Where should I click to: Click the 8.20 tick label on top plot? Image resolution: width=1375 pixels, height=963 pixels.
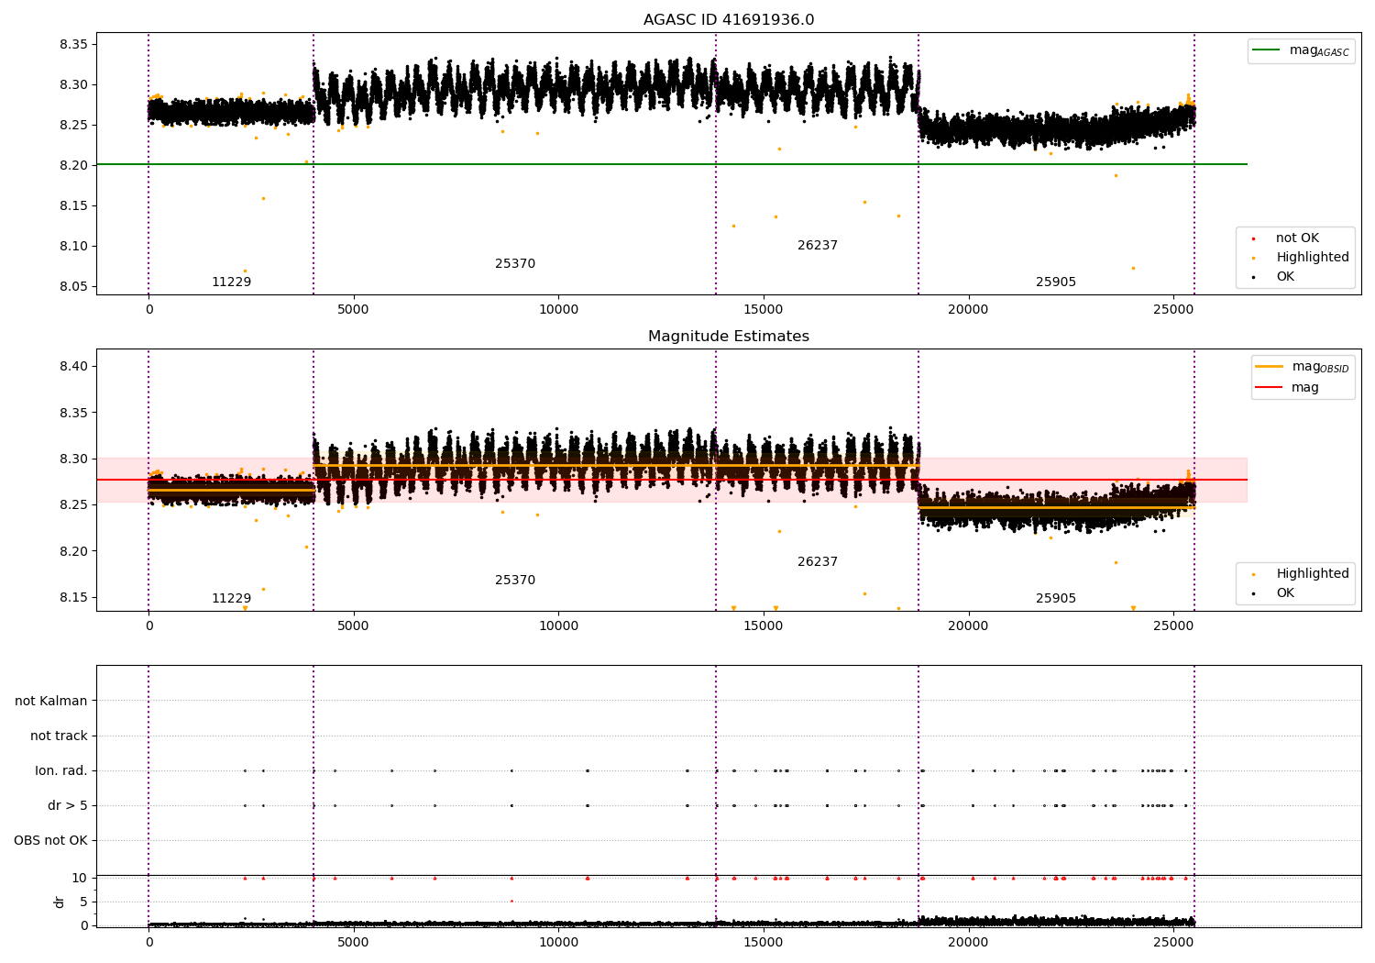73,166
